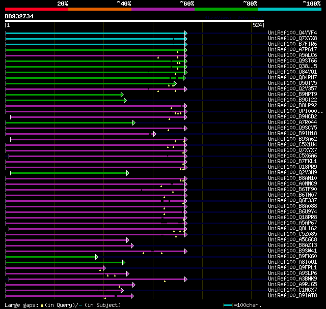Select the UniRef100_C5X6A6 label
Screen dimensions: 326x309
point(292,156)
